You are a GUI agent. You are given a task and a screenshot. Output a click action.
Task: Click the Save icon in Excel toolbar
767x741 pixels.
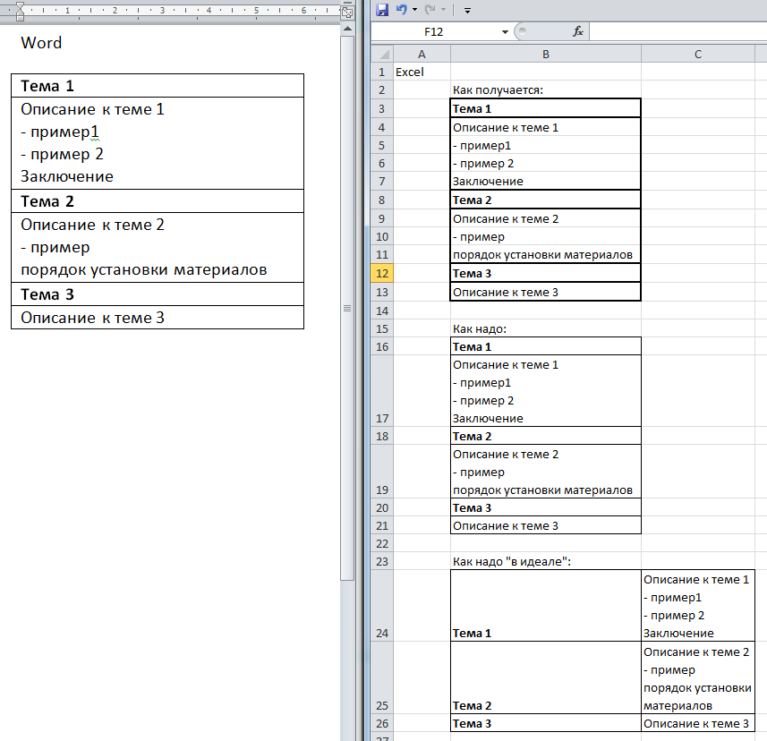click(x=382, y=10)
